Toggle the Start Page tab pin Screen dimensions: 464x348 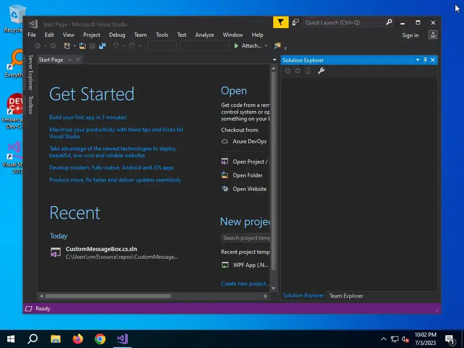coord(69,59)
